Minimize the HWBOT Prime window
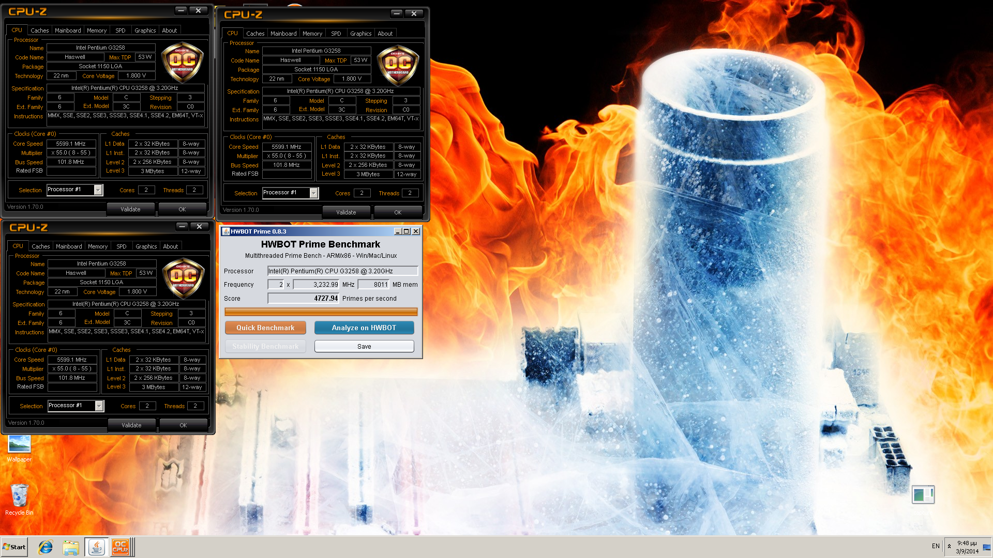This screenshot has height=558, width=993. click(397, 231)
